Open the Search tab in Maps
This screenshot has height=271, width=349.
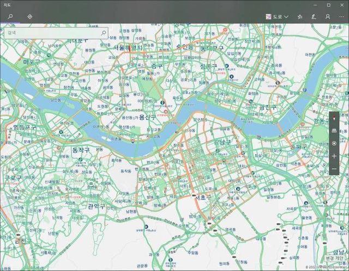[x=10, y=16]
